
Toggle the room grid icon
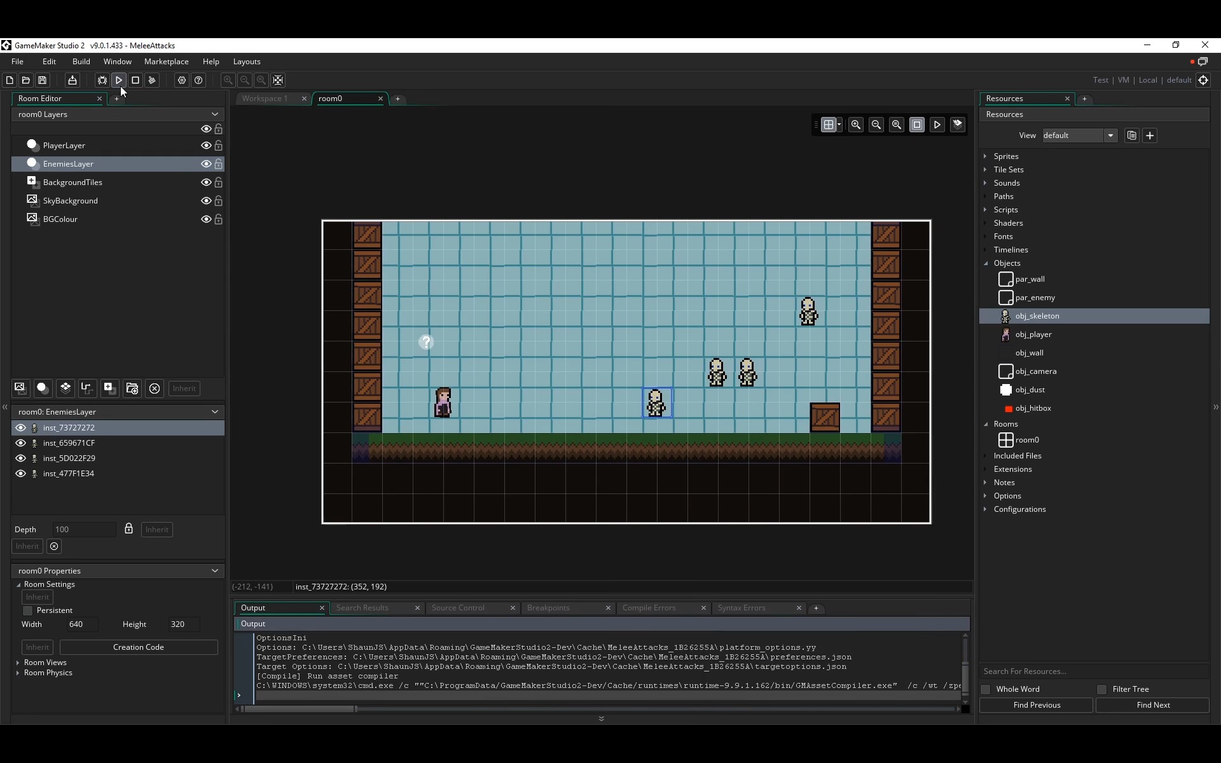[828, 125]
